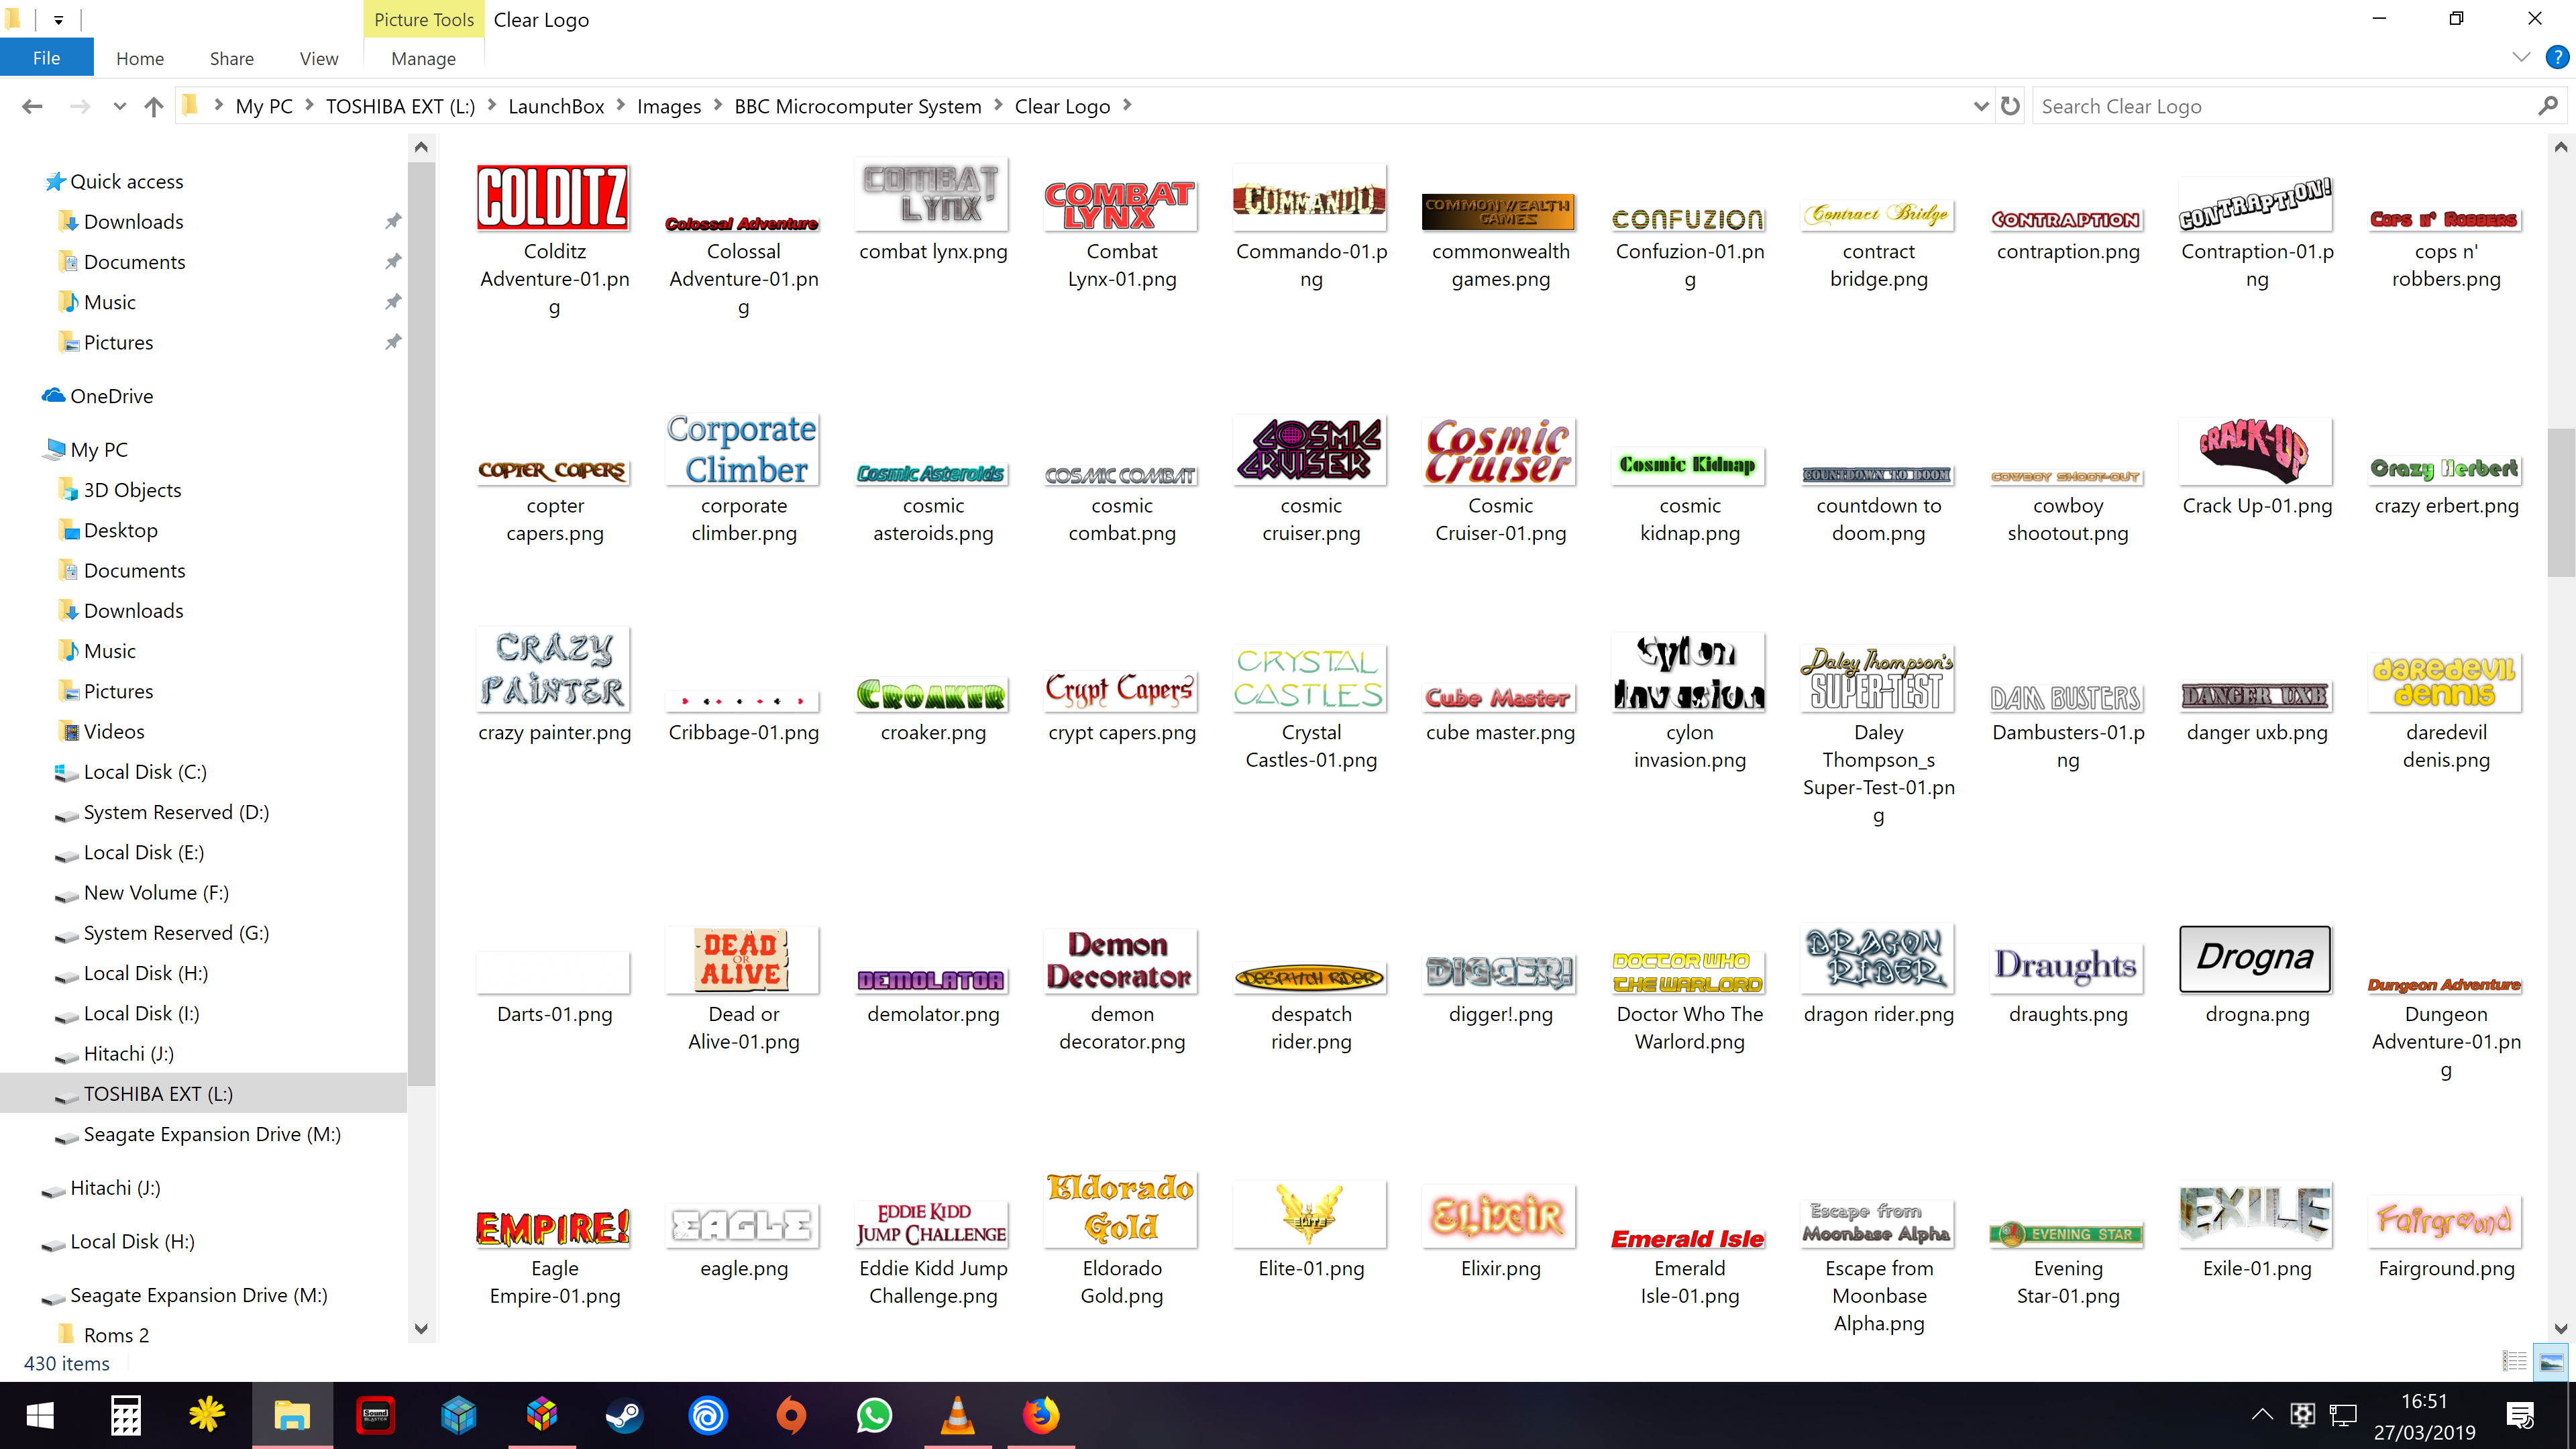This screenshot has height=1449, width=2576.
Task: Unpin Pictures using its pin icon
Action: [393, 342]
